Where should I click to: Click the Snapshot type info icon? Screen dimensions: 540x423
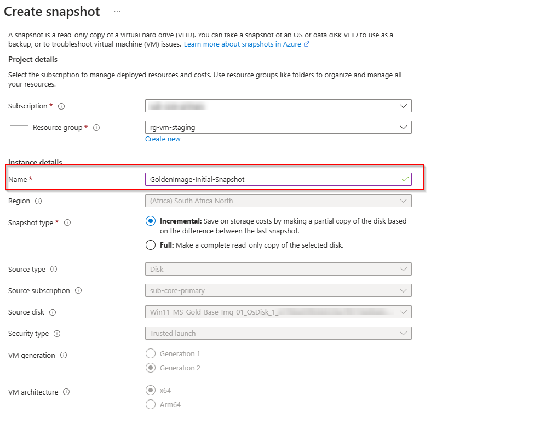[x=67, y=223]
